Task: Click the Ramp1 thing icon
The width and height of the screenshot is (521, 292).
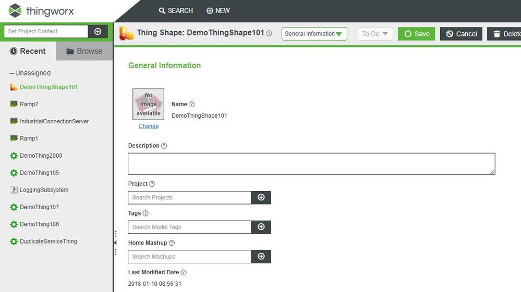Action: click(14, 138)
